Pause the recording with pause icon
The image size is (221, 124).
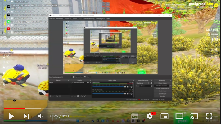pyautogui.click(x=170, y=86)
